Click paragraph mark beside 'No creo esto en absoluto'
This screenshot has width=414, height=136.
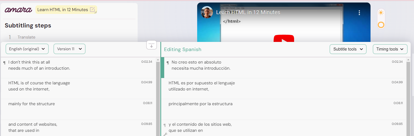coord(168,63)
